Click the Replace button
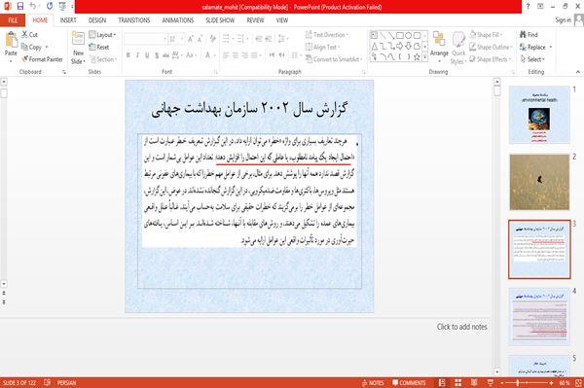This screenshot has width=584, height=388. tap(532, 47)
